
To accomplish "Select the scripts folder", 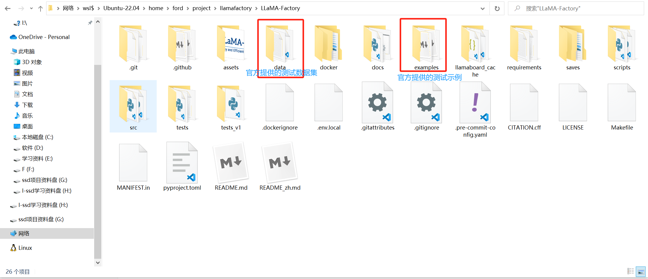I will point(622,48).
